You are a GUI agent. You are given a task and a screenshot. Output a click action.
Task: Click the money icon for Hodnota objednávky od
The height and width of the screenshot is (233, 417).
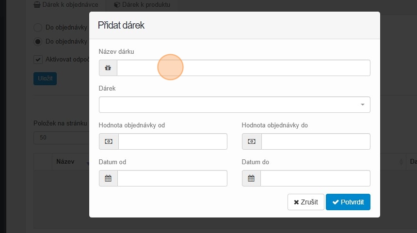click(x=109, y=141)
